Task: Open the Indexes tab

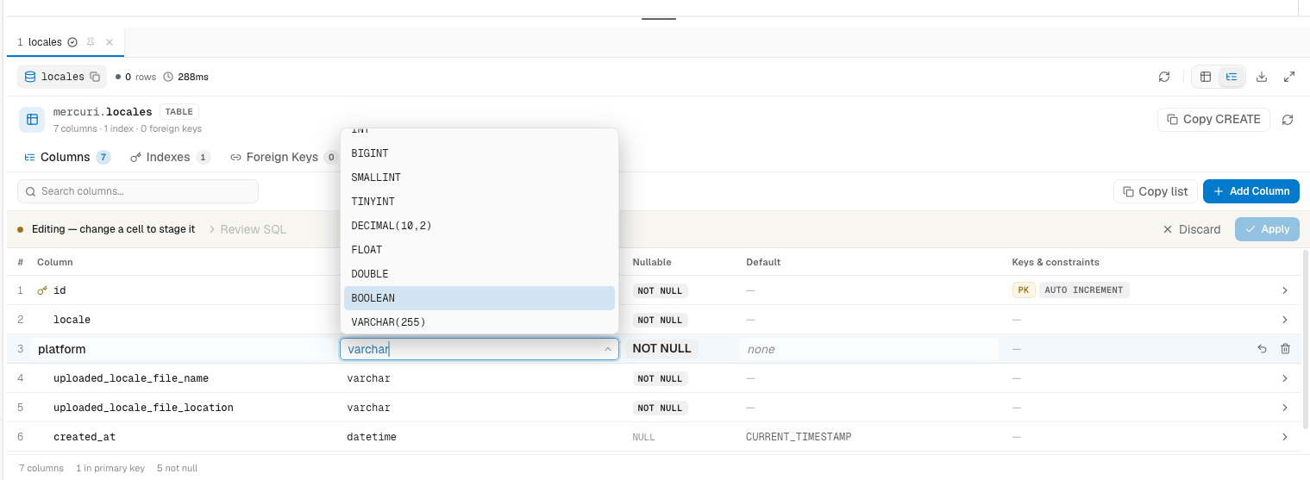Action: tap(170, 157)
